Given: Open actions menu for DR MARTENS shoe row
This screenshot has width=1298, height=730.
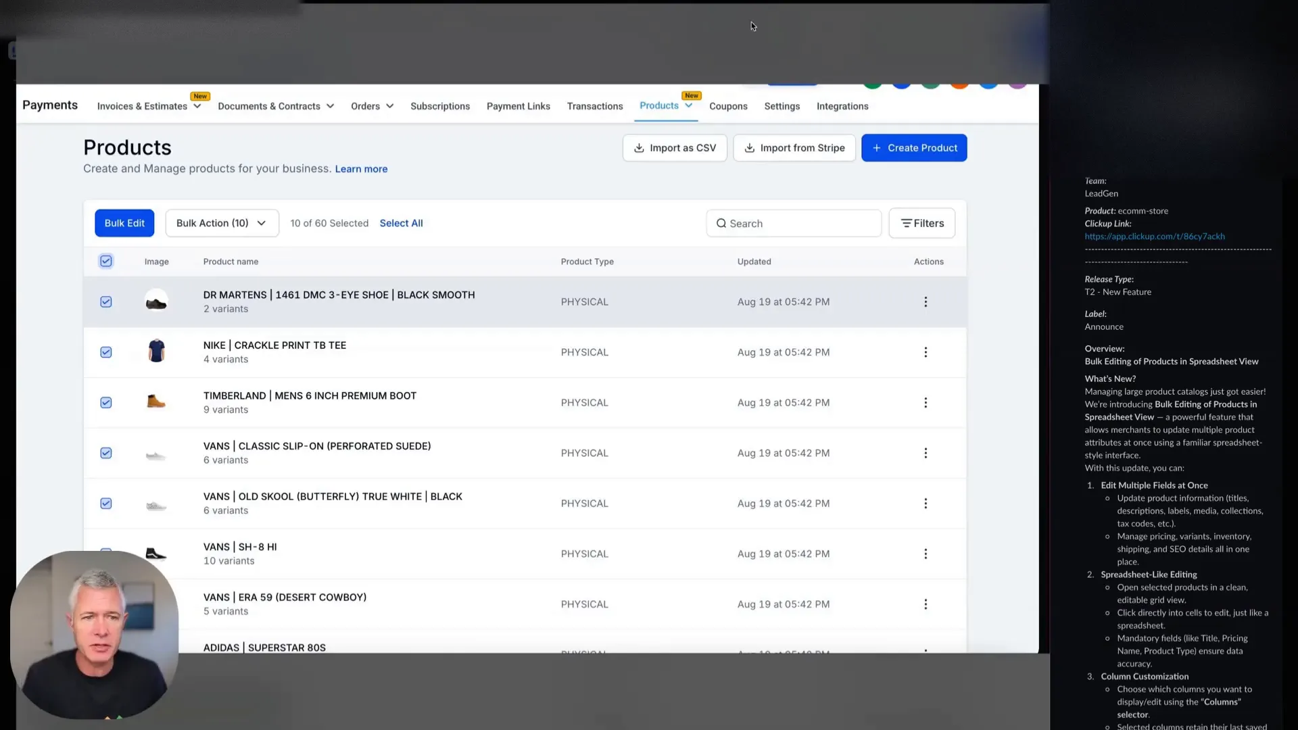Looking at the screenshot, I should [926, 301].
